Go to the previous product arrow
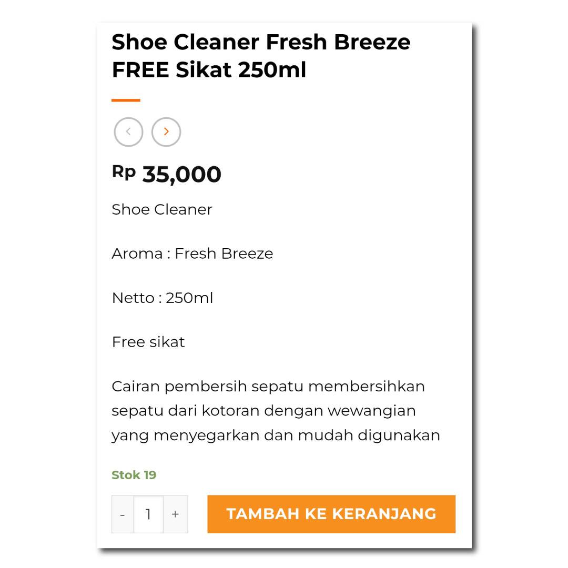 (x=128, y=132)
